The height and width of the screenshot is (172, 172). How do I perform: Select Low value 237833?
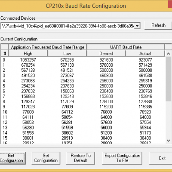click(x=67, y=86)
